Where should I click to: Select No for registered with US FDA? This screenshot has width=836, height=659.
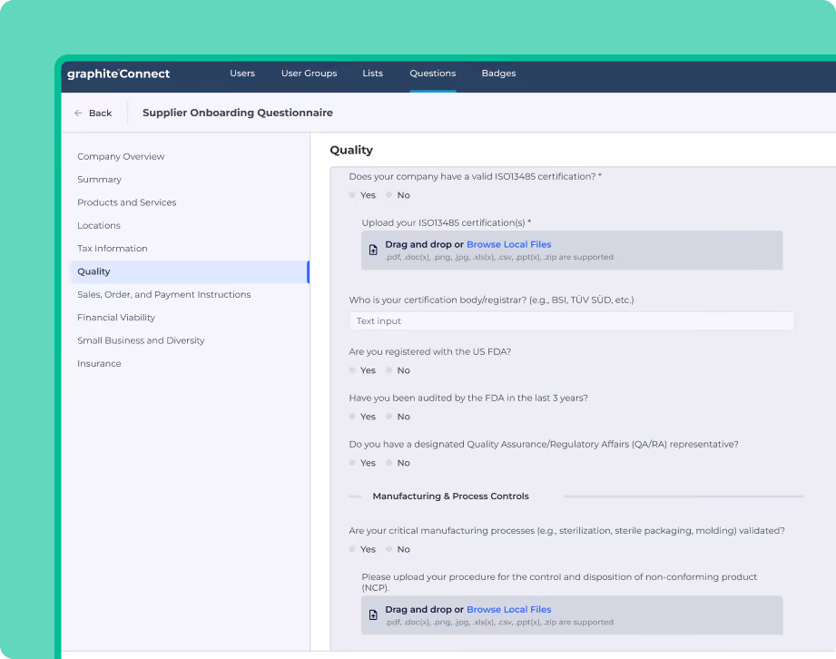click(x=389, y=370)
